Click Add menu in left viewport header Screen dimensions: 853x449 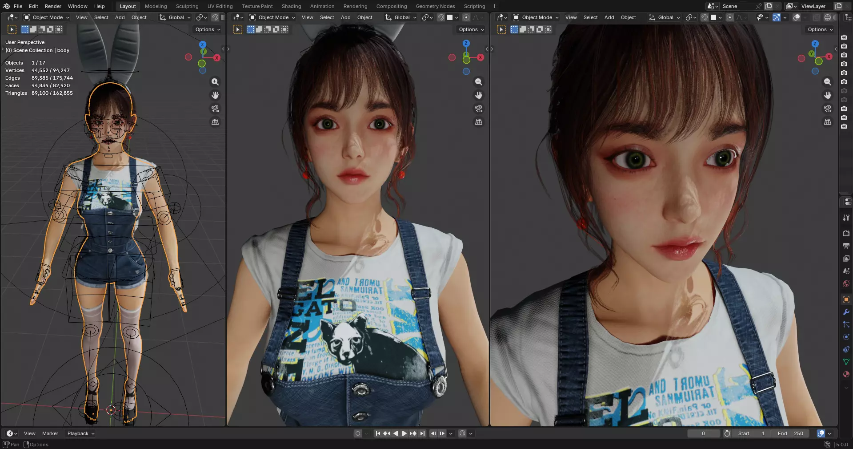pos(120,17)
